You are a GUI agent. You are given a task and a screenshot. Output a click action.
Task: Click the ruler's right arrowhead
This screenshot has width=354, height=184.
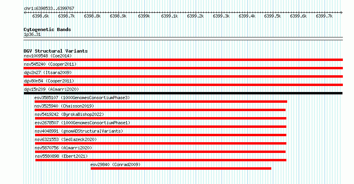point(341,12)
